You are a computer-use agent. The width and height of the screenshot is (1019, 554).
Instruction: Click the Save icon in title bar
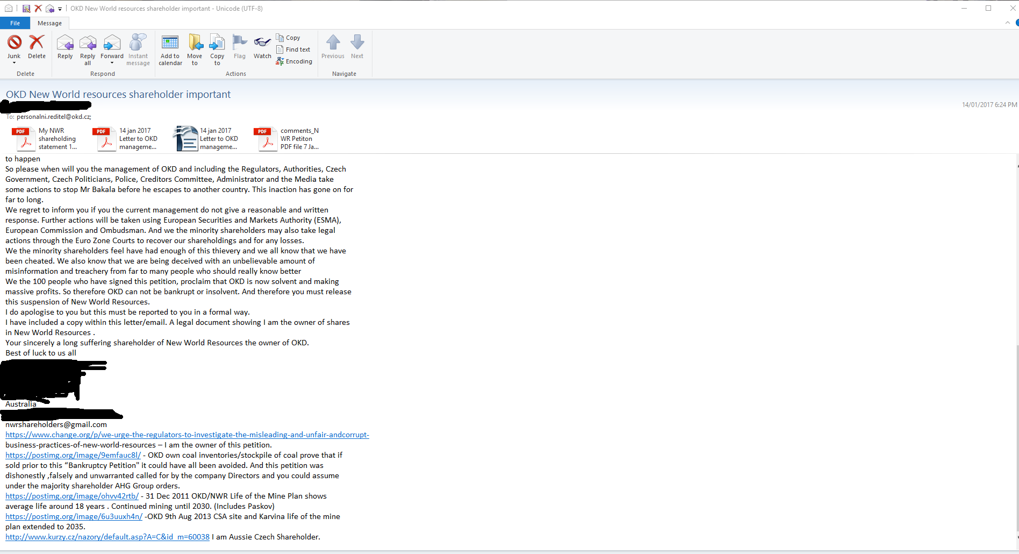tap(26, 8)
